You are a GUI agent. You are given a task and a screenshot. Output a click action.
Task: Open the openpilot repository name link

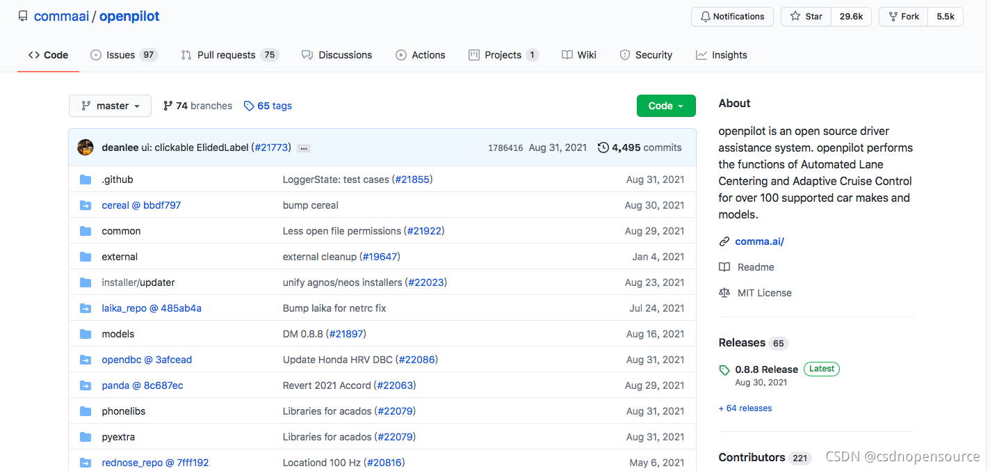click(129, 16)
